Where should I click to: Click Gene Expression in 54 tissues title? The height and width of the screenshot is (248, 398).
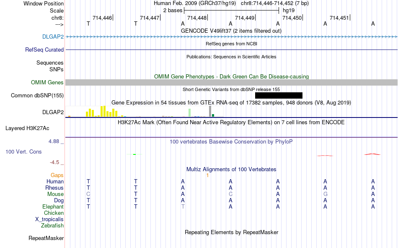tap(231, 102)
